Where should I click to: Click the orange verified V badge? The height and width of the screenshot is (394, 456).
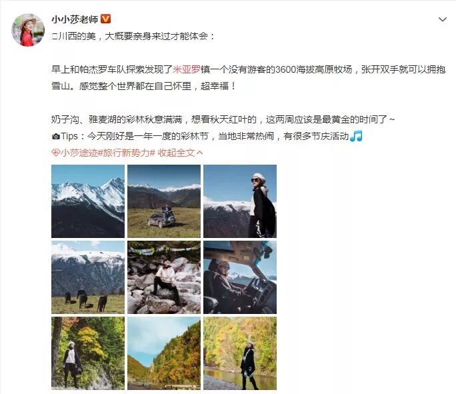tap(105, 19)
